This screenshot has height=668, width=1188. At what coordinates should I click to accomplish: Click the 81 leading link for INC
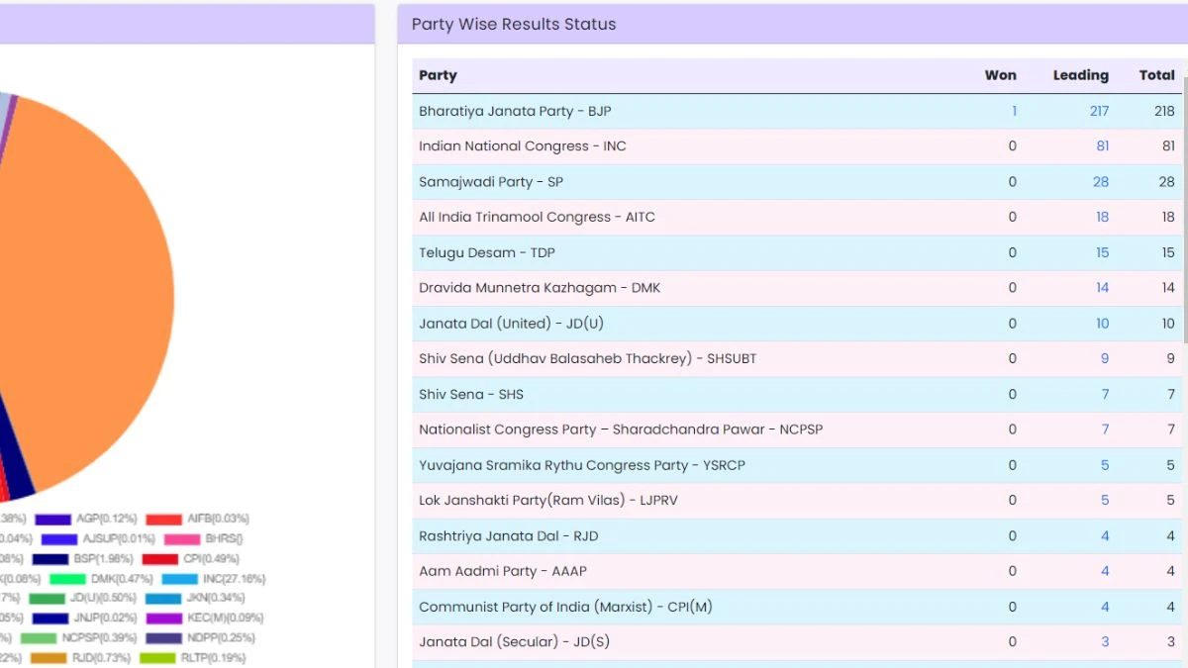click(x=1102, y=146)
